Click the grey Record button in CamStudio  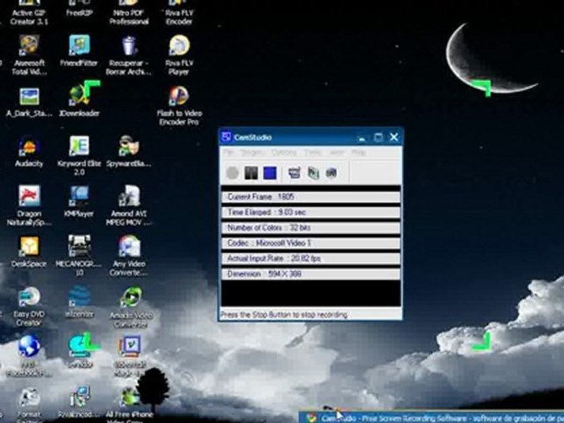[233, 173]
